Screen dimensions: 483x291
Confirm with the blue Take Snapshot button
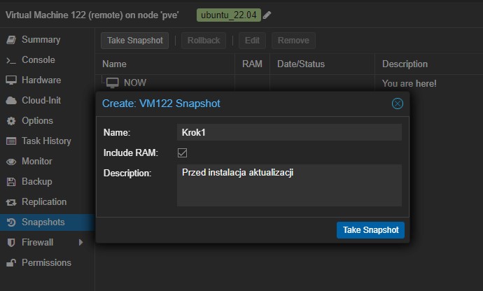(x=370, y=230)
